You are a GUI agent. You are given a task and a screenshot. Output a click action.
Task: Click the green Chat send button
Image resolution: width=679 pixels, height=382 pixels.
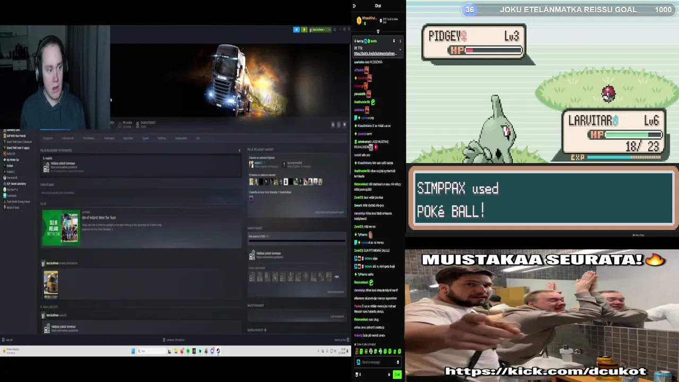pyautogui.click(x=397, y=375)
